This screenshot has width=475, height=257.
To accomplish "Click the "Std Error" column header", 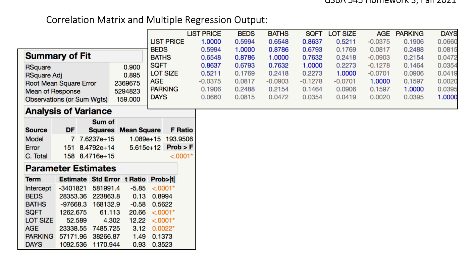I will [105, 179].
